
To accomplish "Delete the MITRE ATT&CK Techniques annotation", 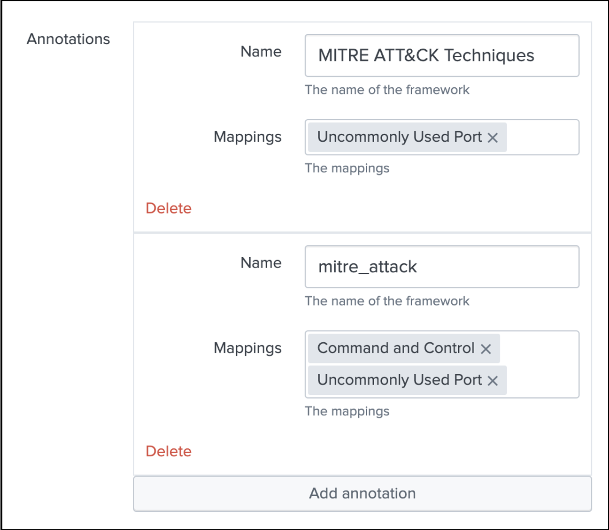I will point(169,208).
